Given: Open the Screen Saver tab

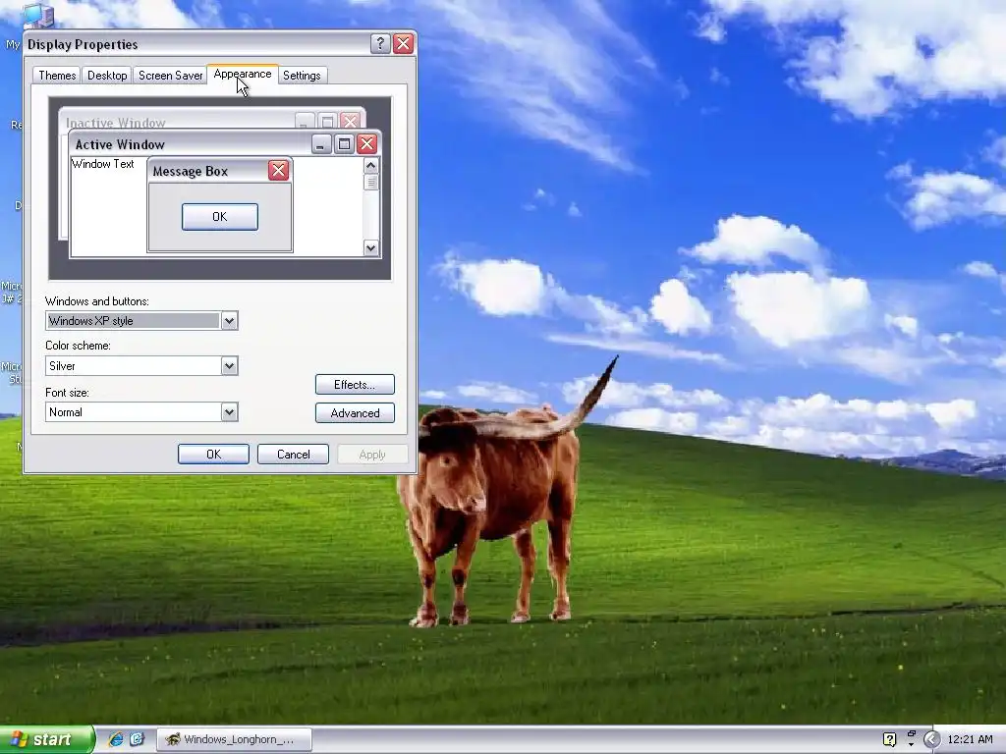Looking at the screenshot, I should 171,76.
